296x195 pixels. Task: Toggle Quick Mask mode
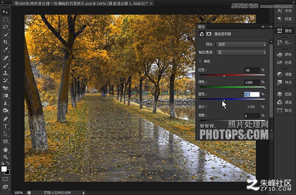[x=6, y=179]
